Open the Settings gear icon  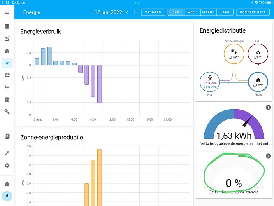(7, 165)
